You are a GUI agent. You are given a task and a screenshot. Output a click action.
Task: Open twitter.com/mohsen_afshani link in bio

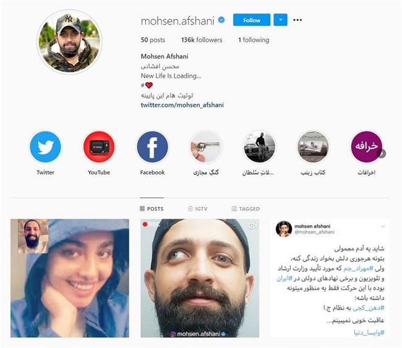point(182,105)
